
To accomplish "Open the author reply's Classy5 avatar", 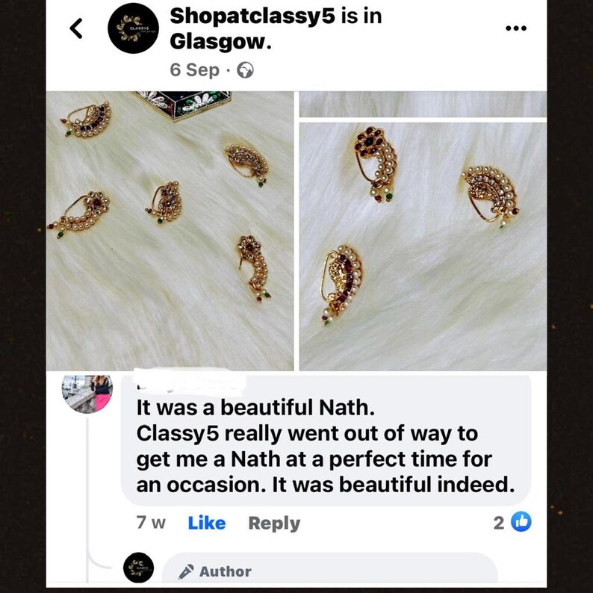I will tap(138, 568).
